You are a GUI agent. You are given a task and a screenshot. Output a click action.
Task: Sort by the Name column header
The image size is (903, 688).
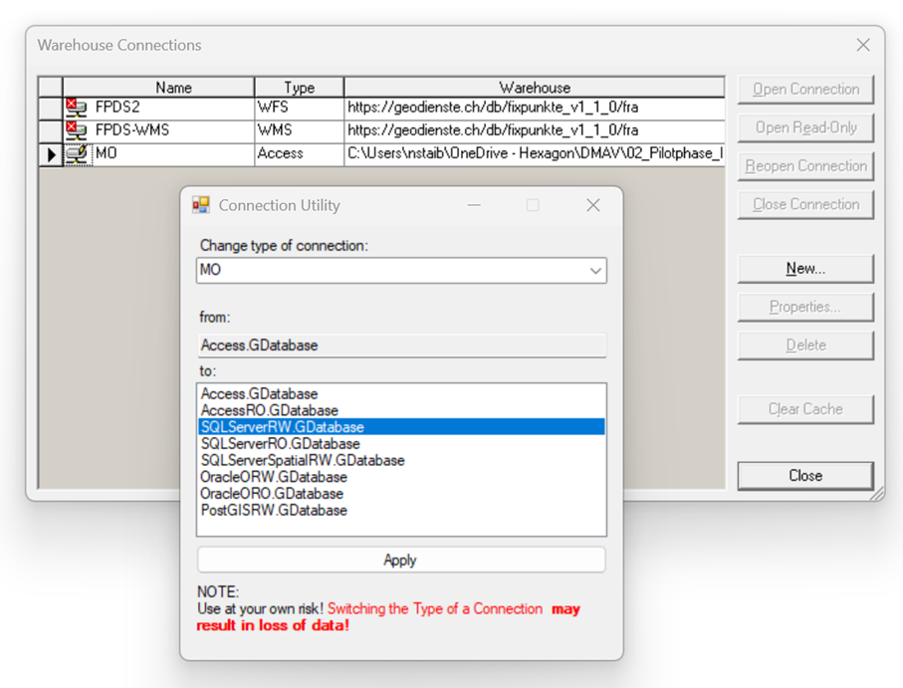(173, 88)
